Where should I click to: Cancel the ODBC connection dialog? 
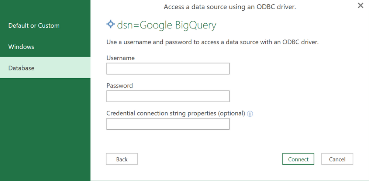tap(337, 159)
